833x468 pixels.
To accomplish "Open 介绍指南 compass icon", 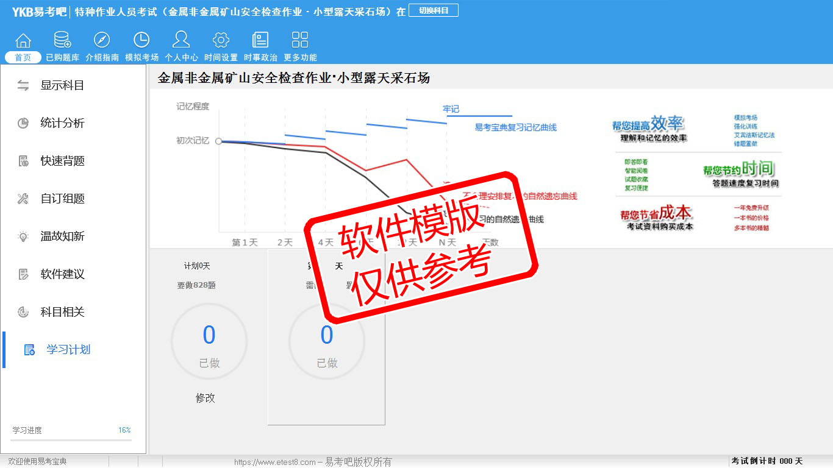I will 102,41.
